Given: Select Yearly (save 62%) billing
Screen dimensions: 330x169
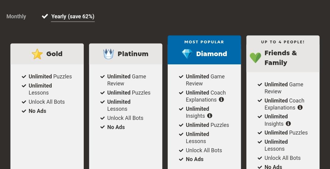Looking at the screenshot, I should click(73, 16).
